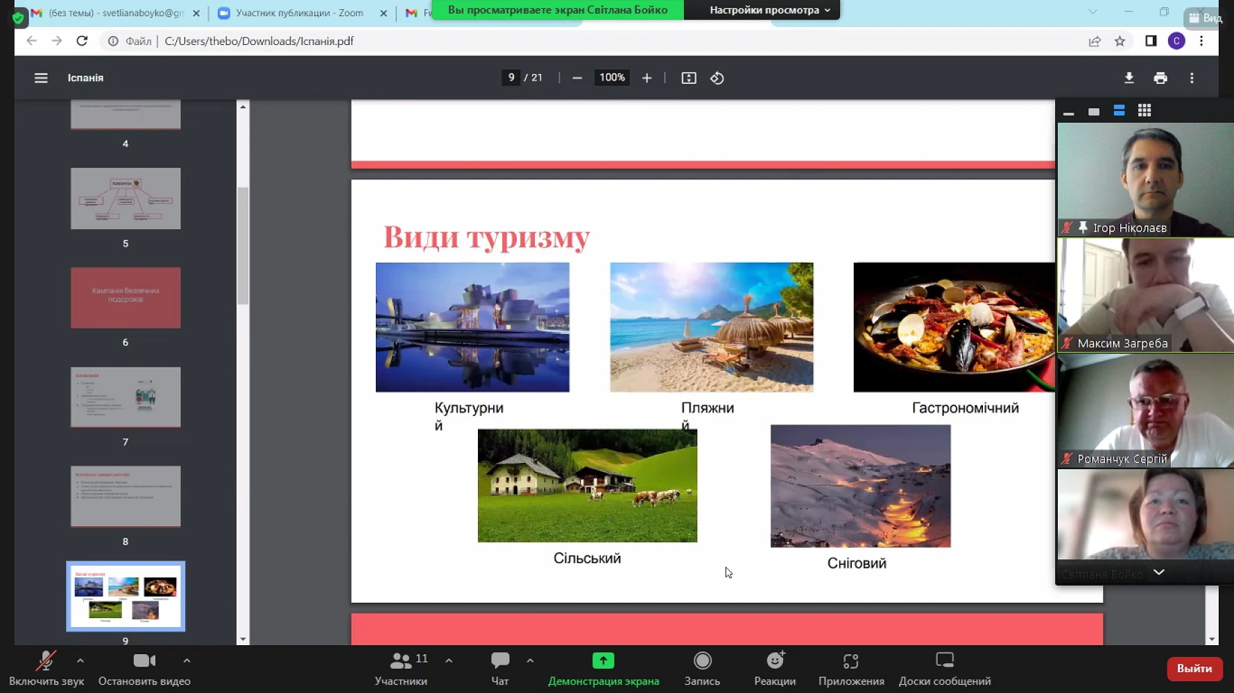This screenshot has height=693, width=1234.
Task: Rotate the PDF page counterclockwise
Action: click(x=717, y=78)
